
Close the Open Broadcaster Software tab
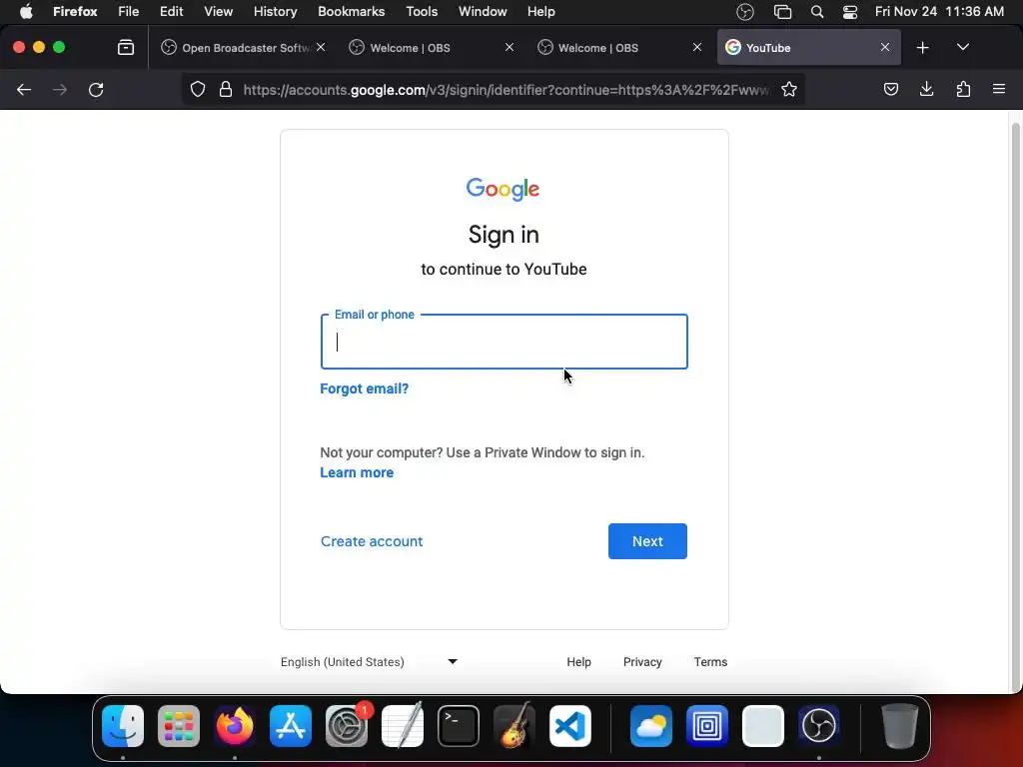coord(321,47)
